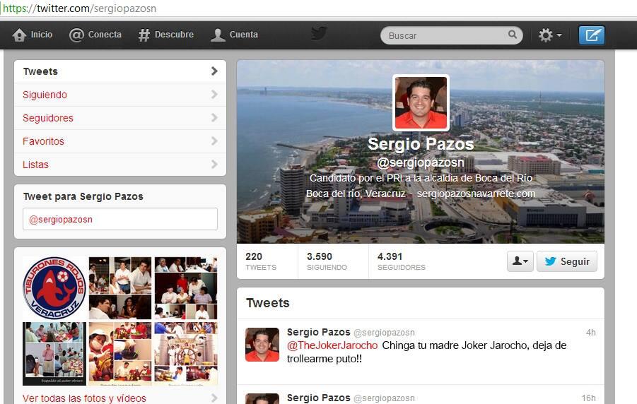Open the Favoritos list
This screenshot has height=404, width=637.
point(120,141)
